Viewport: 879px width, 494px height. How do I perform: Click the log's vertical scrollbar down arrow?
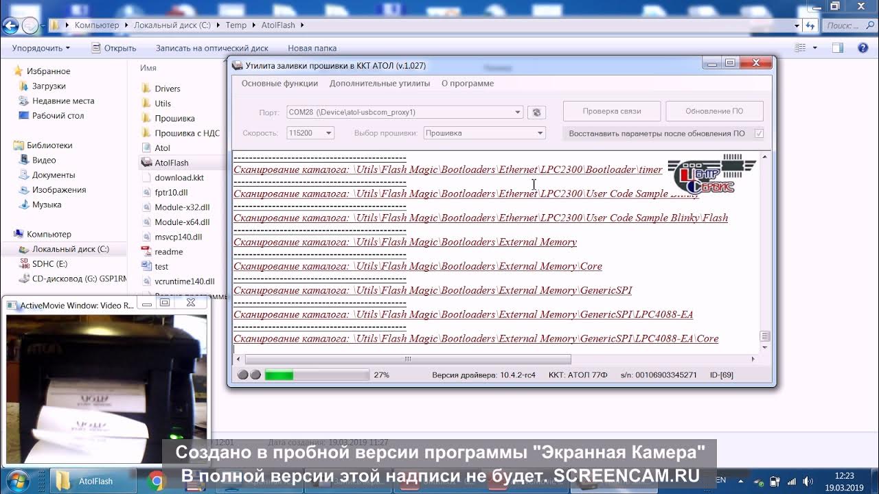pyautogui.click(x=765, y=348)
